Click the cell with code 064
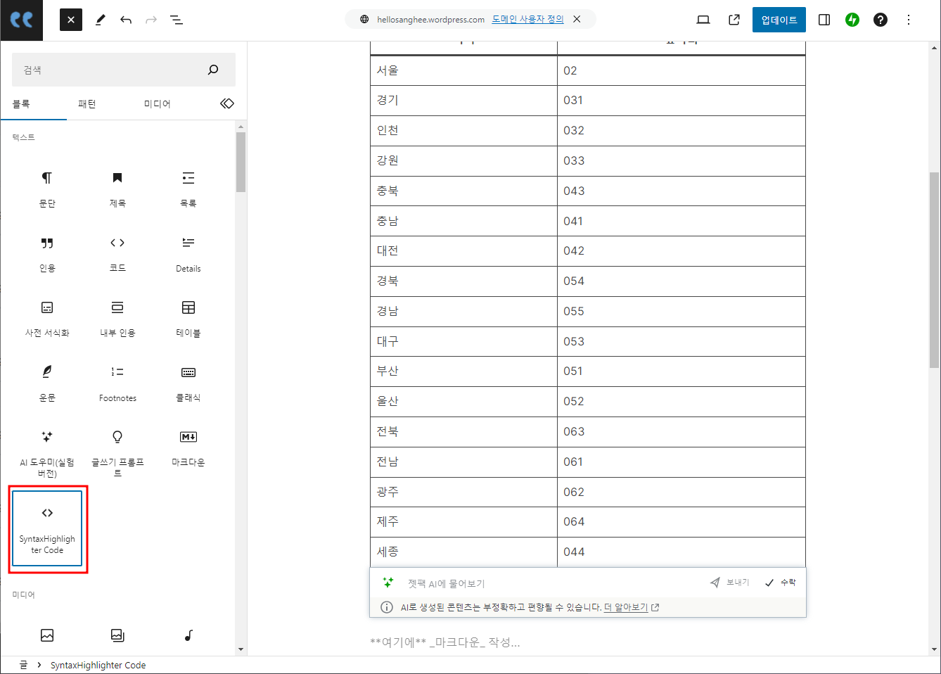The height and width of the screenshot is (674, 941). [681, 522]
